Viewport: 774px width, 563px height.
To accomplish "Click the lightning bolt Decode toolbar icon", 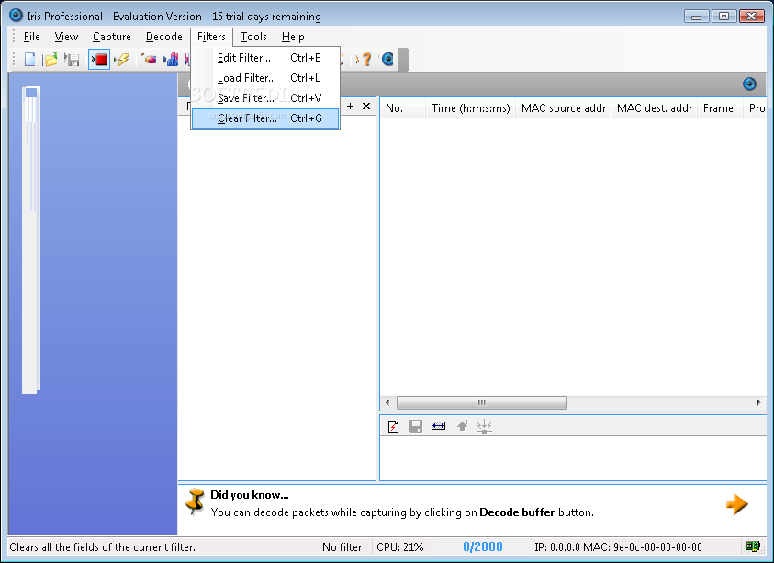I will click(122, 60).
